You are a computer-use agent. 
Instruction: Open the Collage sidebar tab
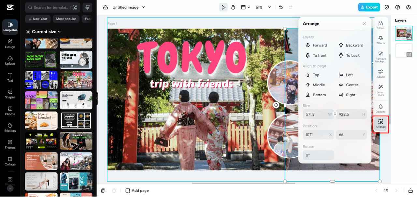10,161
